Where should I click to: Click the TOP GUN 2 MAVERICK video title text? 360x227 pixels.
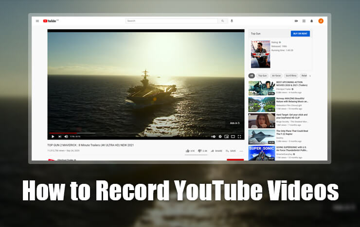pyautogui.click(x=90, y=145)
